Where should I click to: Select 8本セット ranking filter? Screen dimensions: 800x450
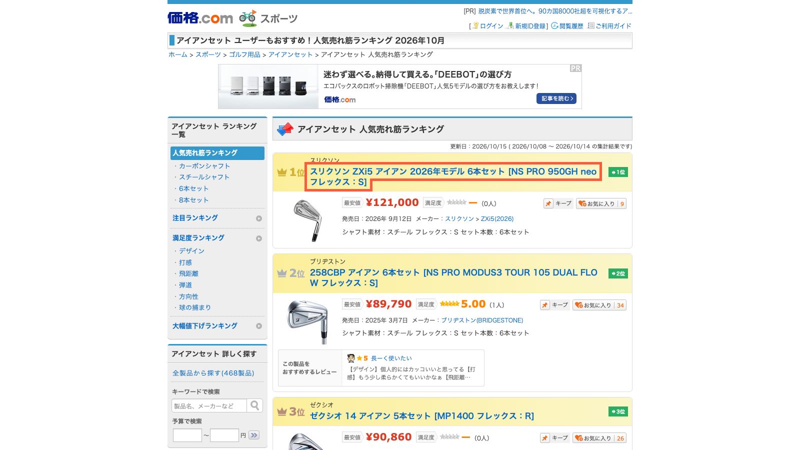pyautogui.click(x=193, y=200)
